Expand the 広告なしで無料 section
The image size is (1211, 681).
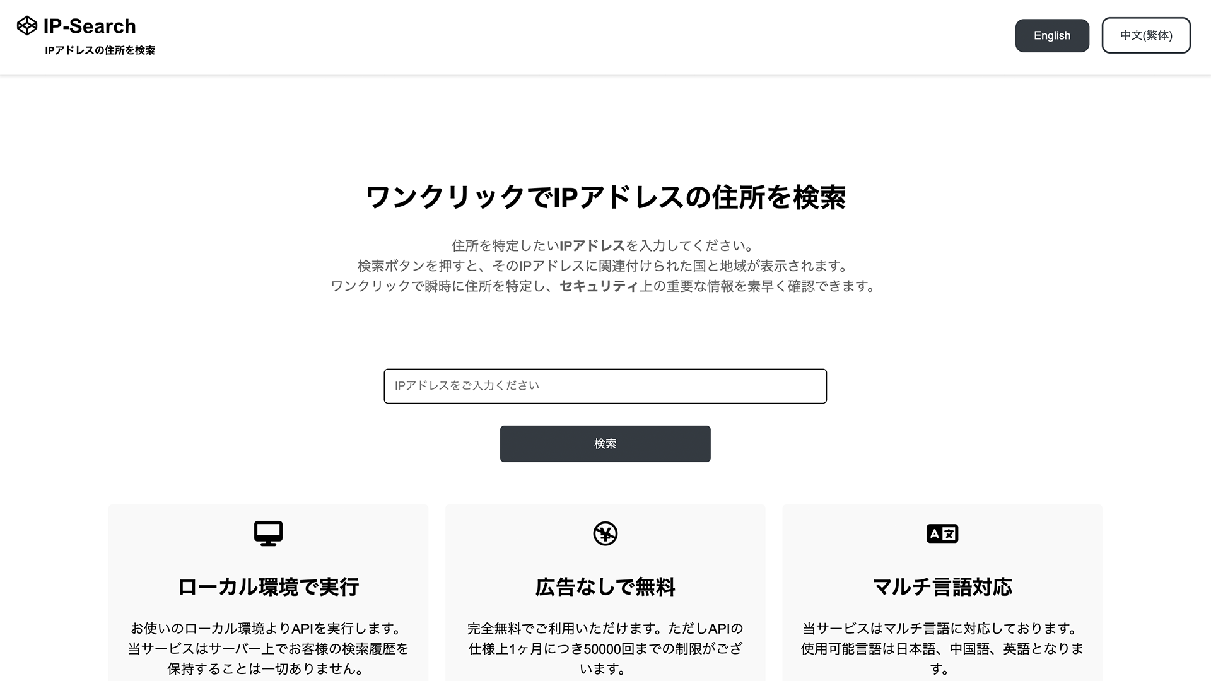605,587
